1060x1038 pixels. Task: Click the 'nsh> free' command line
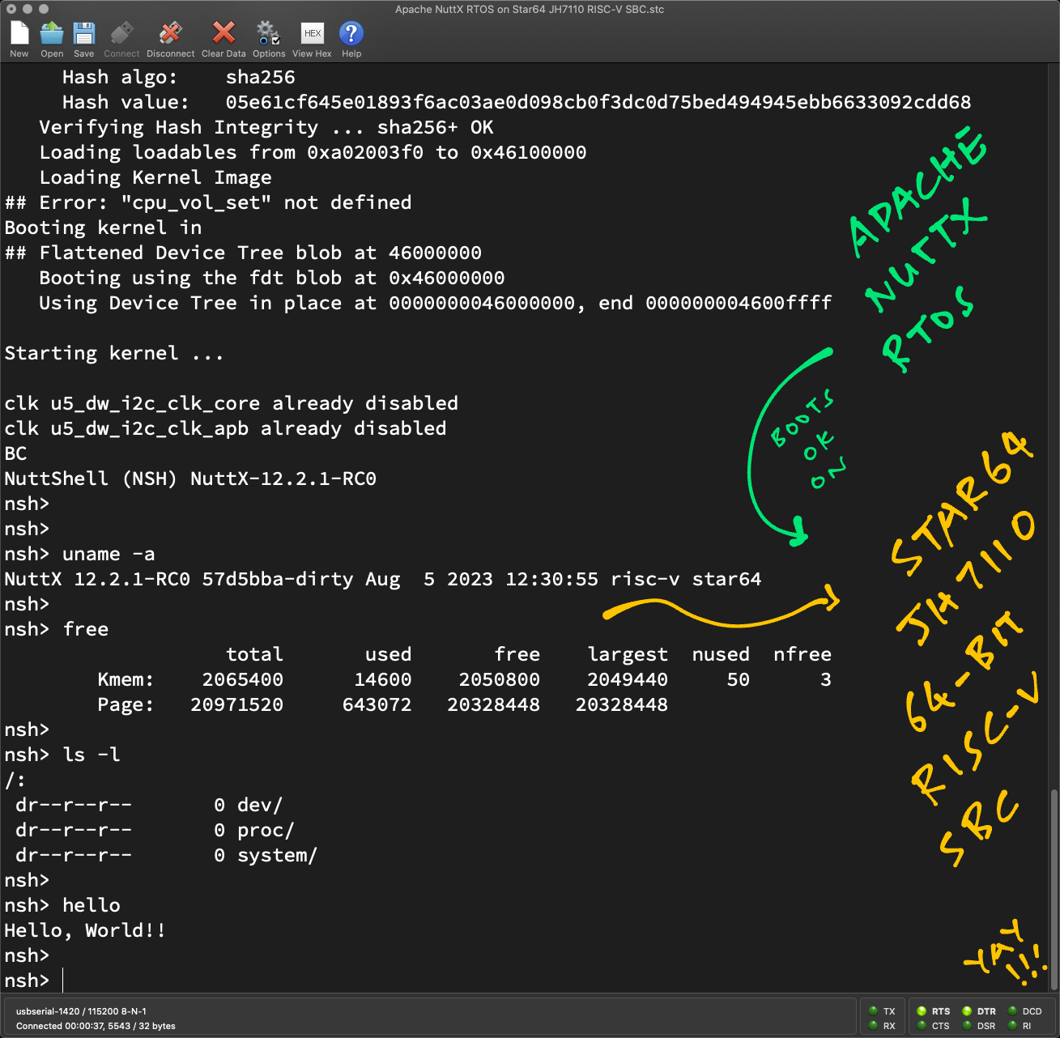(57, 629)
